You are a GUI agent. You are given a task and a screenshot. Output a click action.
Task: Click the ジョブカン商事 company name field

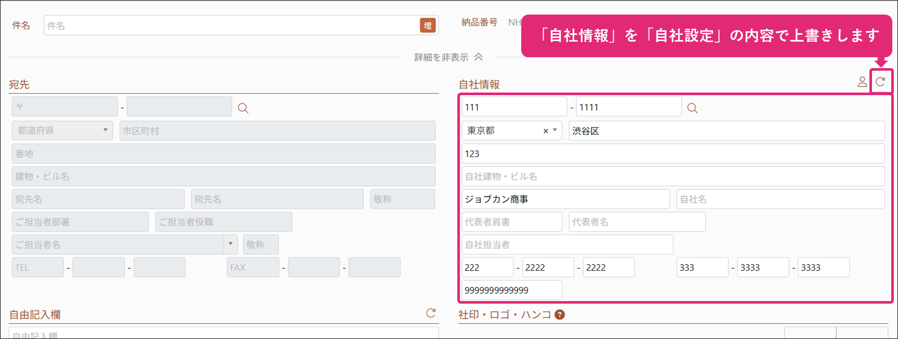click(565, 199)
